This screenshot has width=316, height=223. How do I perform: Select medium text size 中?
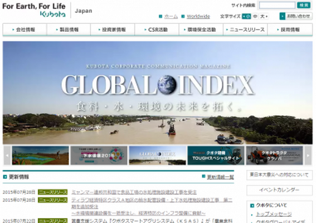coord(255,16)
